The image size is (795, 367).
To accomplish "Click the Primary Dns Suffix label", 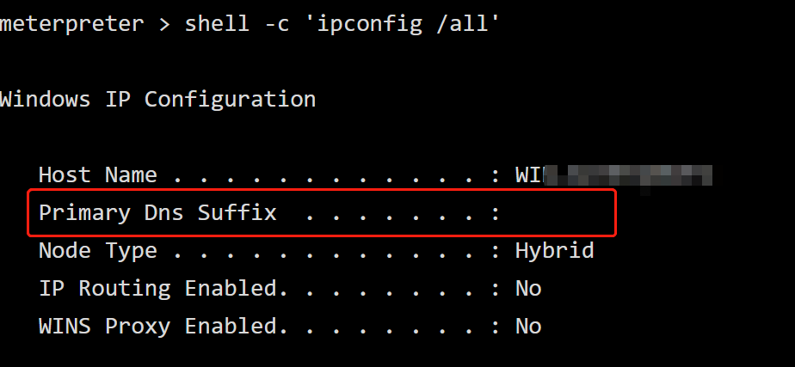I will click(x=157, y=213).
